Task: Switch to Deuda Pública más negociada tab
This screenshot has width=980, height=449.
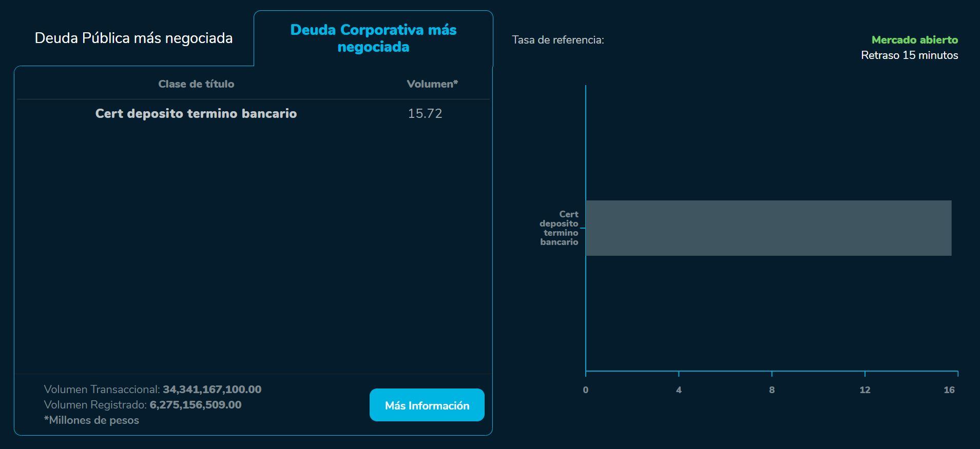Action: point(133,38)
